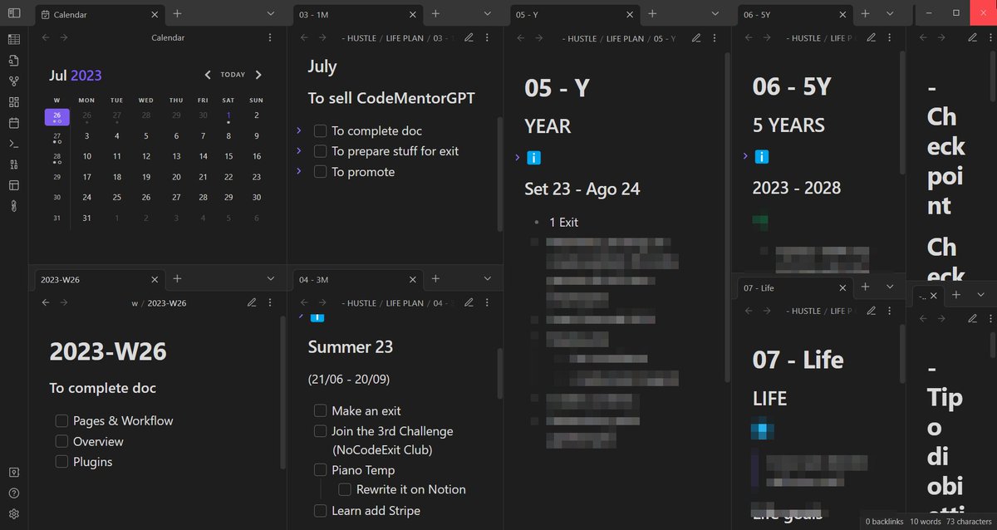Click the layout template ribbon icon
This screenshot has width=997, height=530.
(14, 185)
